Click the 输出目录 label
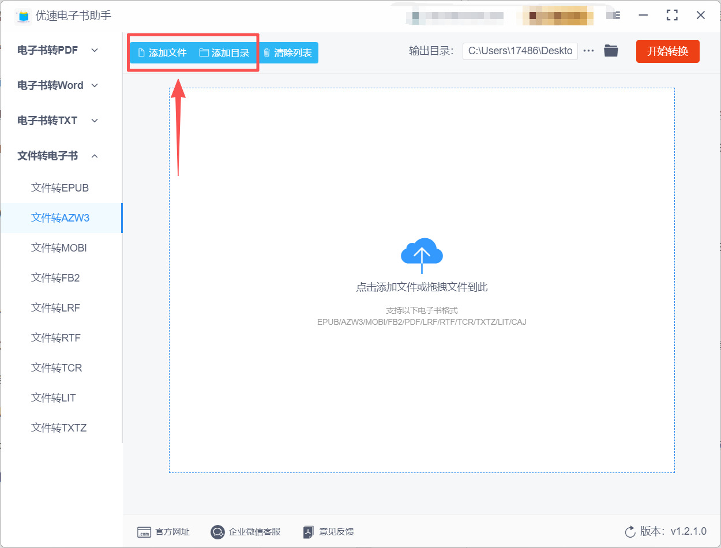 (431, 51)
